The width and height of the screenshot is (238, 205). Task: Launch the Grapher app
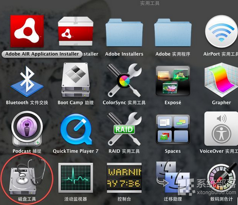click(221, 80)
